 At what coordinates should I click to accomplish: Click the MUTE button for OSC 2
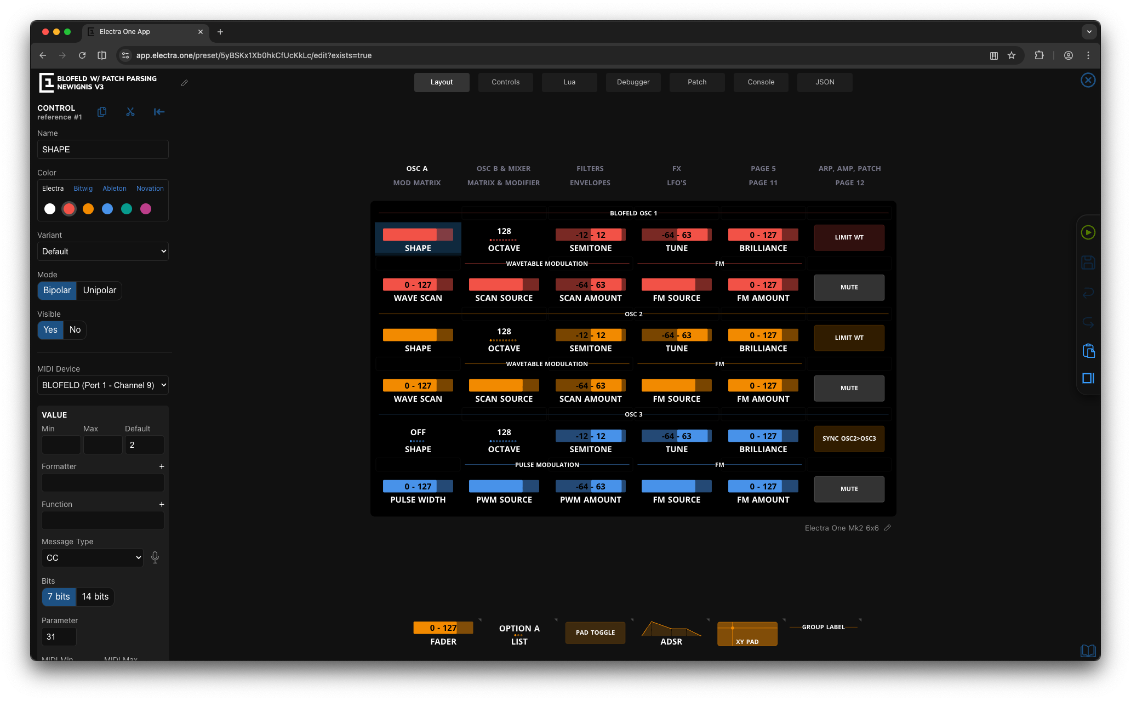[x=848, y=387]
